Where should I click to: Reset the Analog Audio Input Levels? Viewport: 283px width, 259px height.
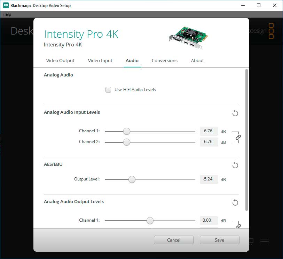235,113
